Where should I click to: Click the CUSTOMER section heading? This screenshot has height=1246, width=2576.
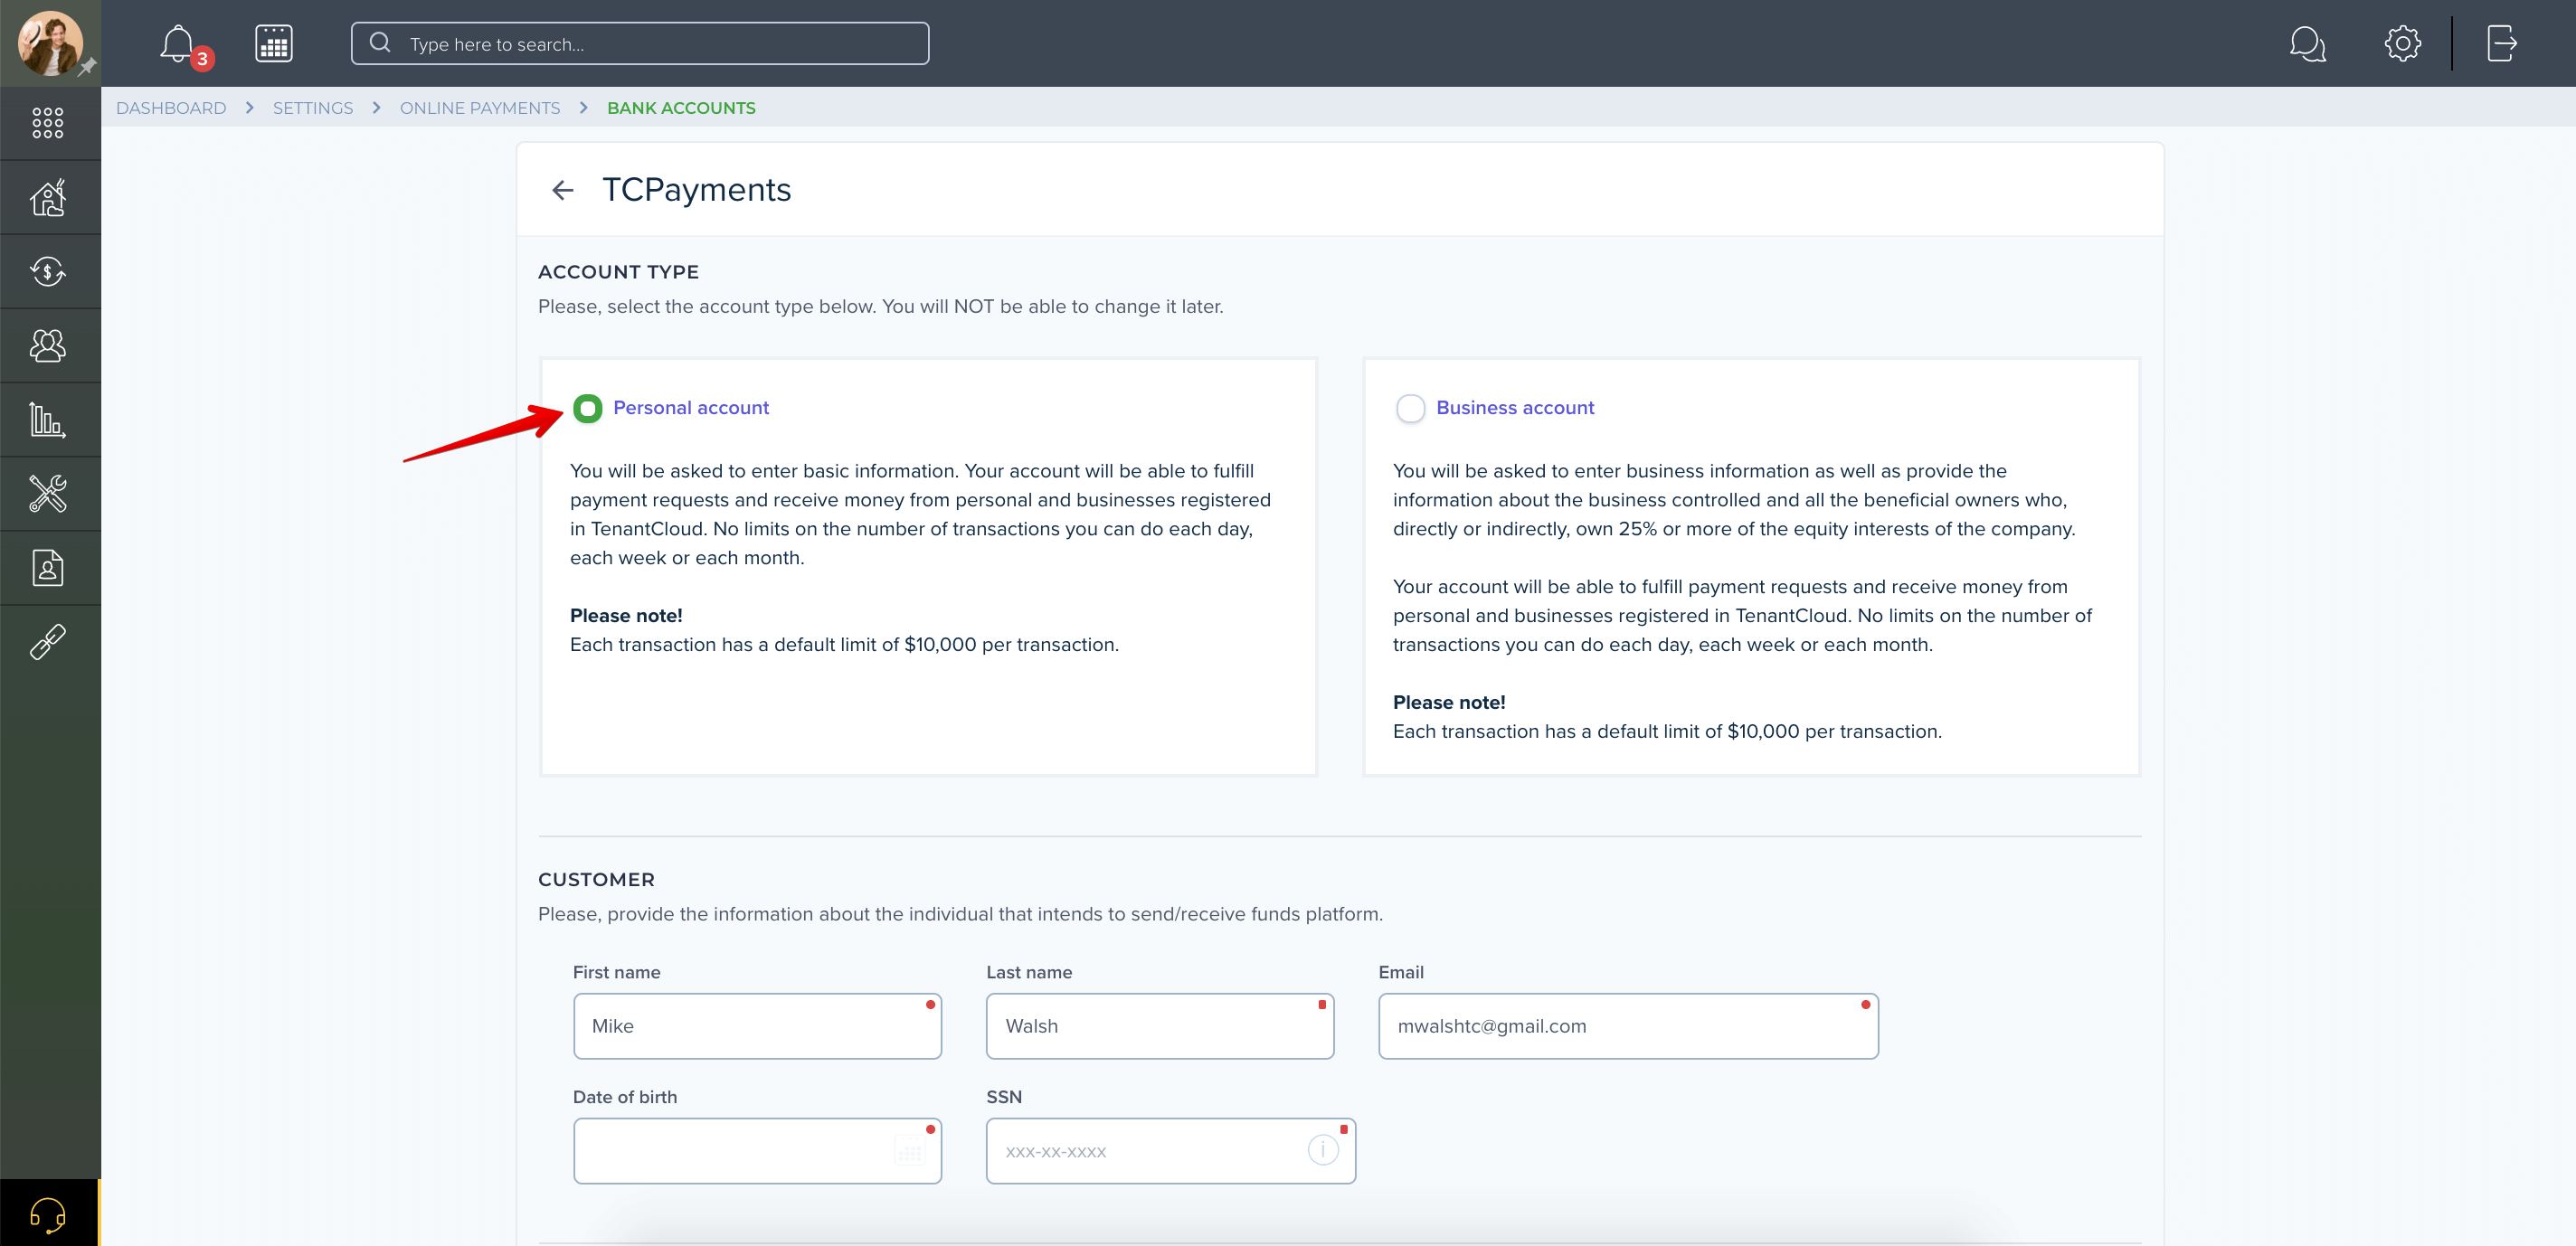click(x=596, y=880)
